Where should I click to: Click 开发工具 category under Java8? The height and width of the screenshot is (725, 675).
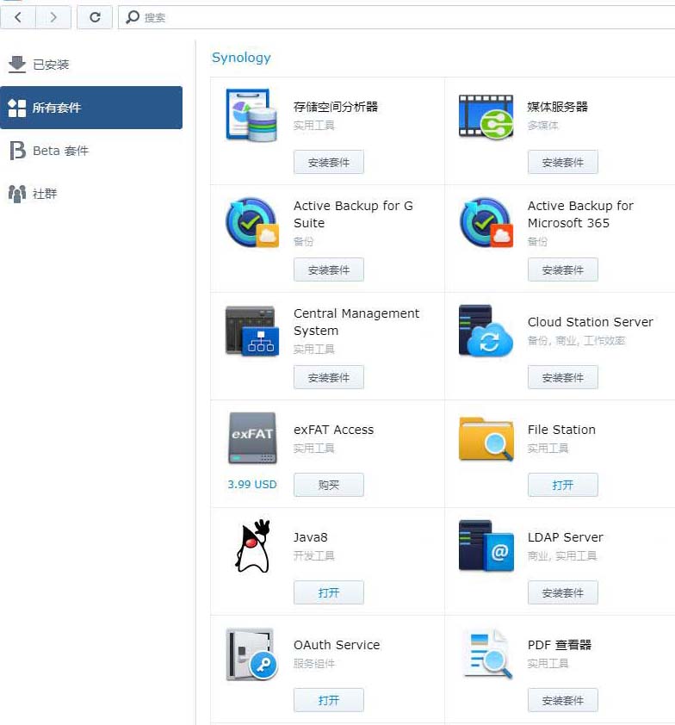point(314,555)
